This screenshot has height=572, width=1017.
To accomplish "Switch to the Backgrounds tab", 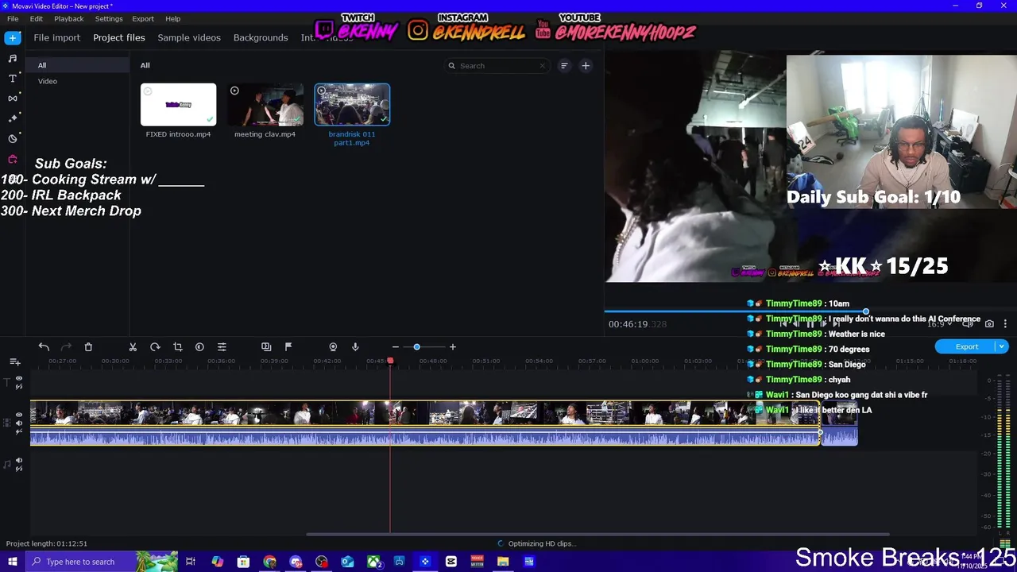I will [x=261, y=37].
